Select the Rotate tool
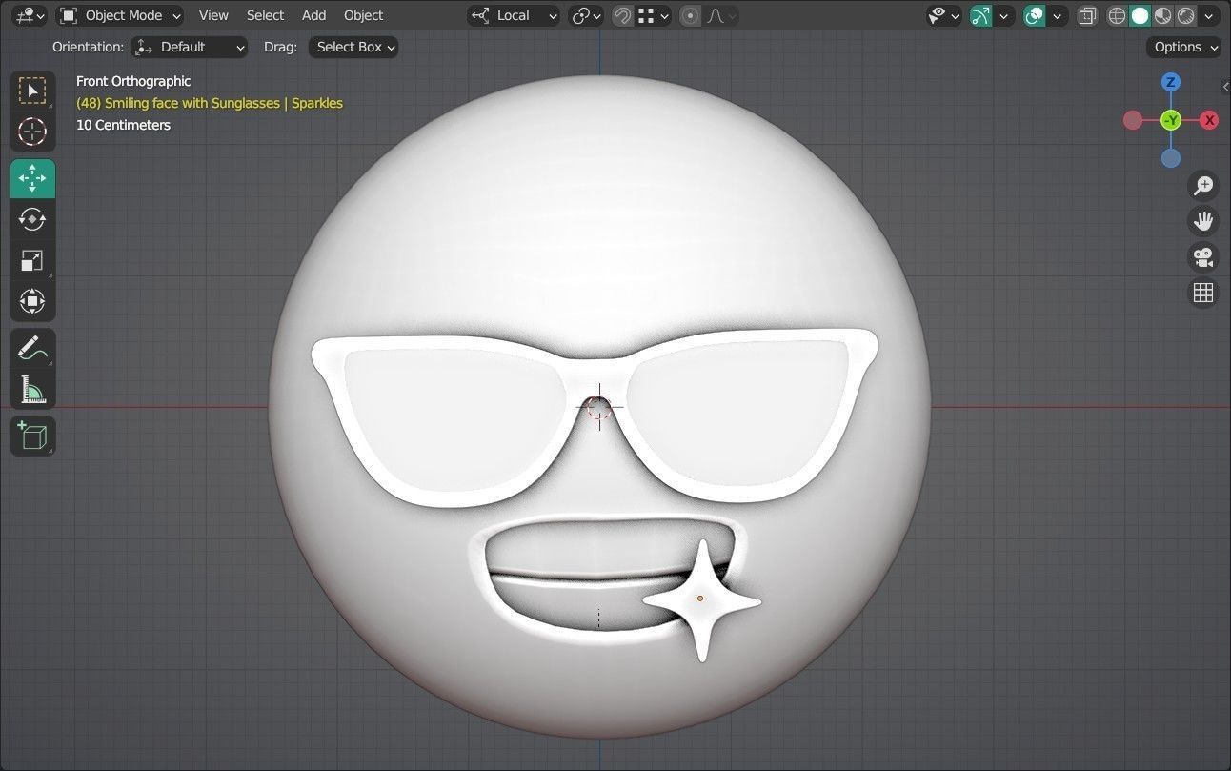This screenshot has width=1231, height=771. click(x=32, y=219)
